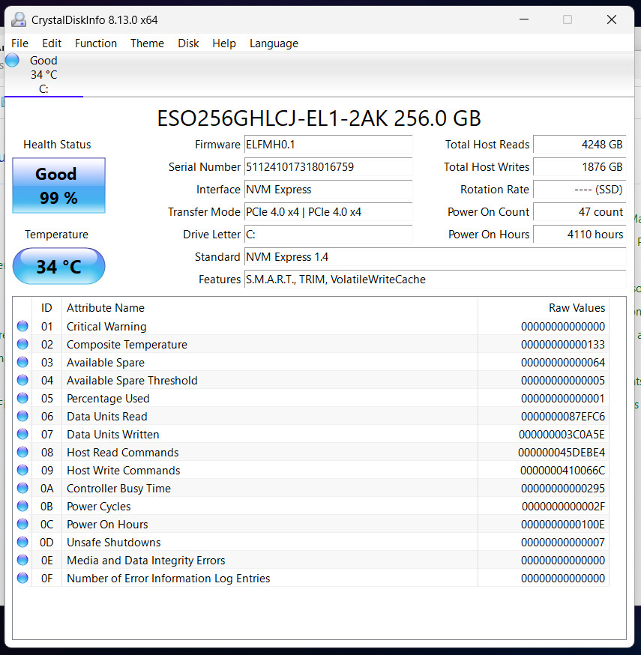Click the Features field

pos(435,280)
